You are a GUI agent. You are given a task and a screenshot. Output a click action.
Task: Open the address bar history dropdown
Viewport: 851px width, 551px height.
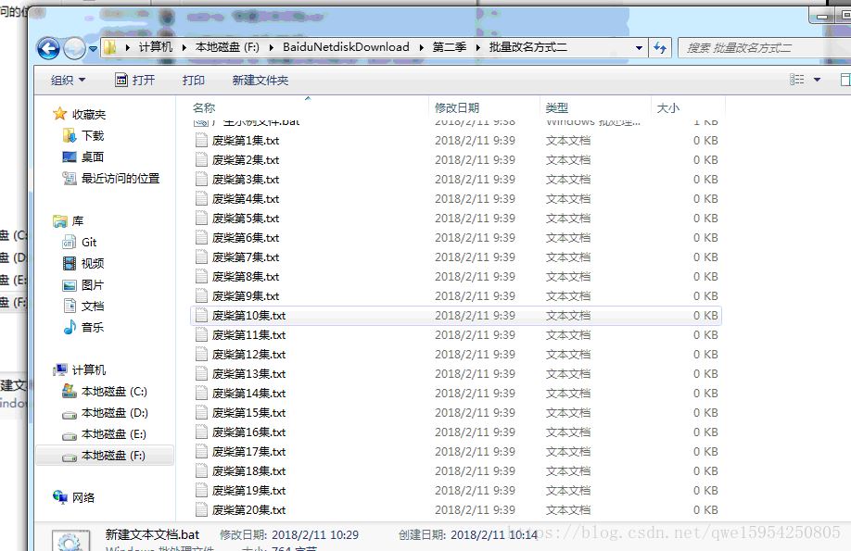click(639, 48)
